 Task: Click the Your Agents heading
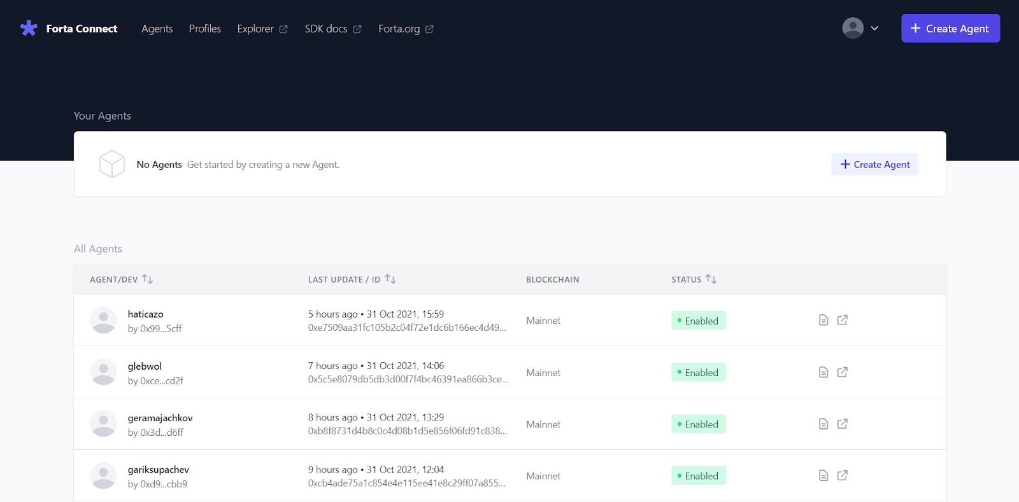(103, 116)
